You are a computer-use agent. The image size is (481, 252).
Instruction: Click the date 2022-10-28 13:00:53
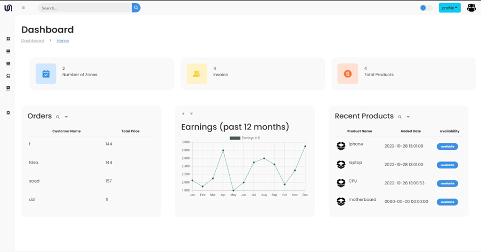click(404, 183)
